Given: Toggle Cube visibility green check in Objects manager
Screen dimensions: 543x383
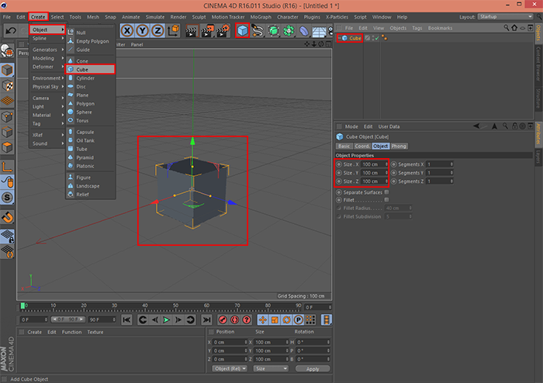Looking at the screenshot, I should [377, 38].
